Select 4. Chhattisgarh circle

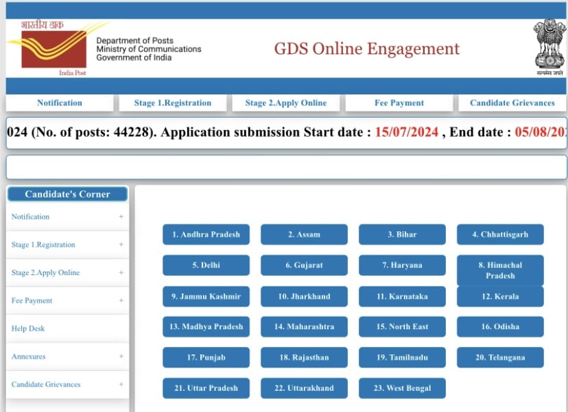pos(500,235)
